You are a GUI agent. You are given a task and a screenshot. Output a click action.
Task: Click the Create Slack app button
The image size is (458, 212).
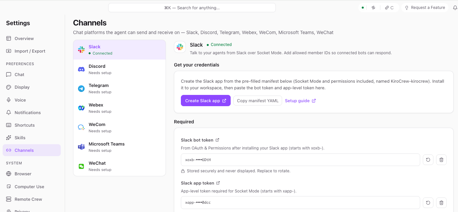click(206, 101)
